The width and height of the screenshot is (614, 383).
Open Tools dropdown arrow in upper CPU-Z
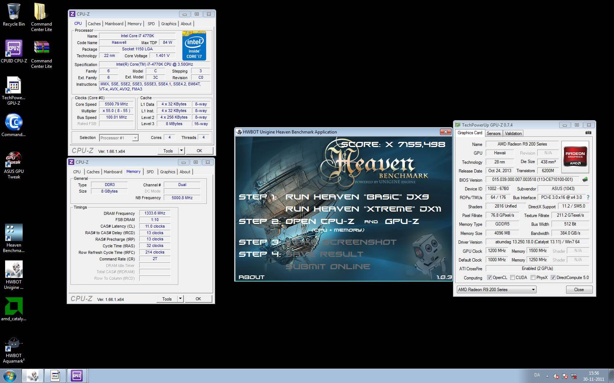(x=181, y=151)
